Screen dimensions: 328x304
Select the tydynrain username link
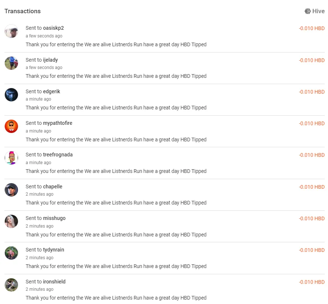pyautogui.click(x=54, y=250)
